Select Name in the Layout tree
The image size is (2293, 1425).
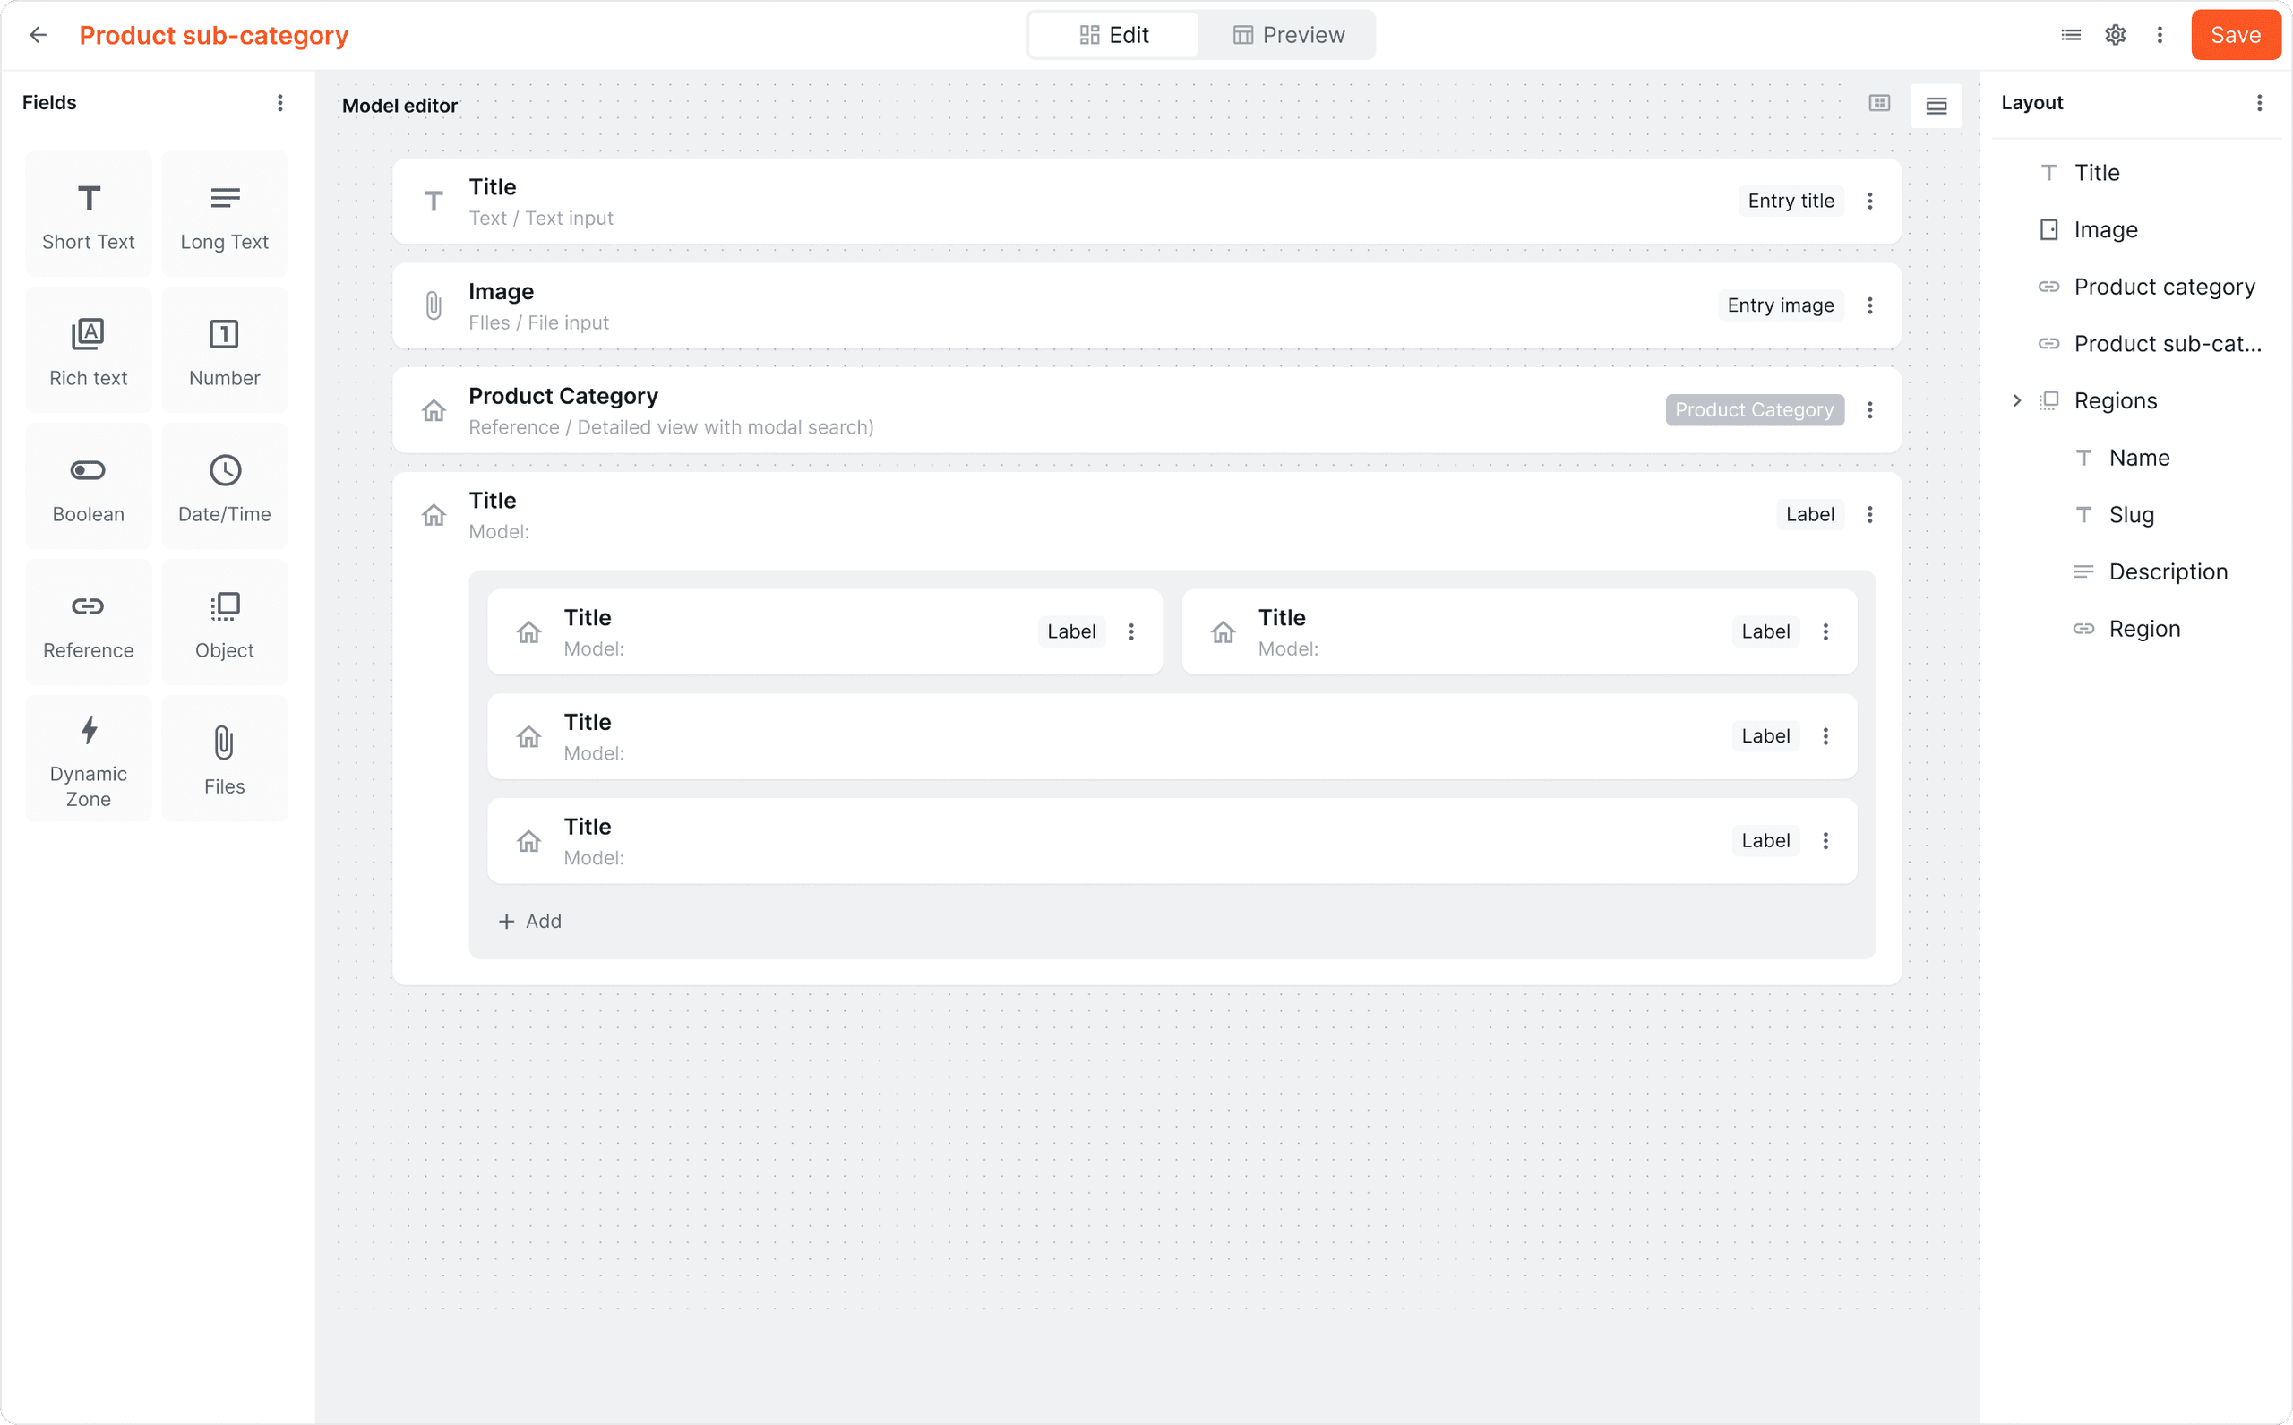coord(2138,458)
